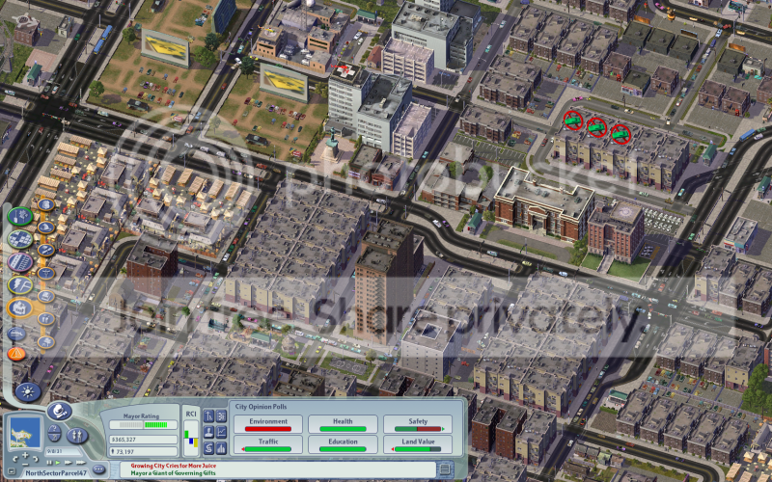The height and width of the screenshot is (482, 772).
Task: Toggle the day/night sun button
Action: [28, 392]
